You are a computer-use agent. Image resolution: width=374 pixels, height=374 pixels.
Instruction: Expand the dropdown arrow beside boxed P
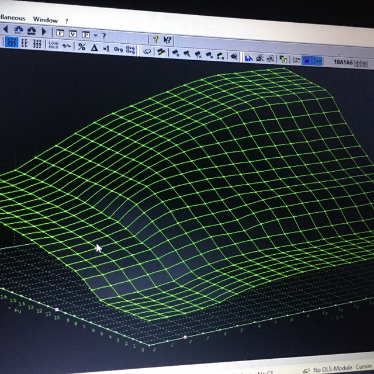(95, 36)
